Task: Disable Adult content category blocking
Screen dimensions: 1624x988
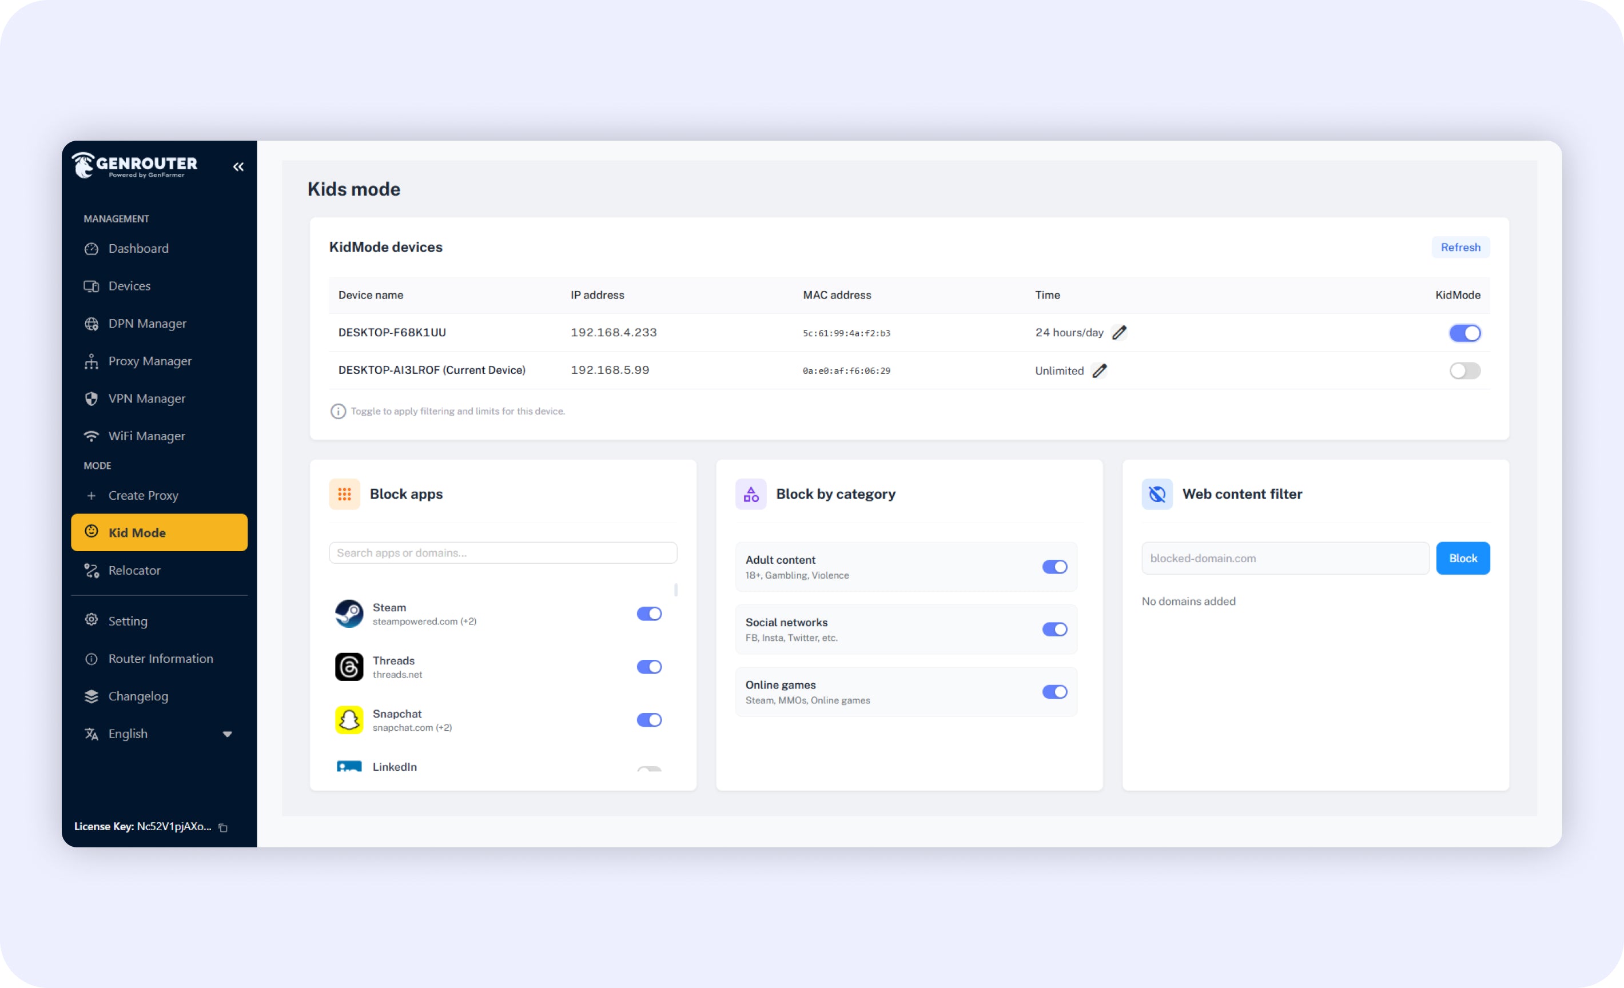Action: (x=1054, y=567)
